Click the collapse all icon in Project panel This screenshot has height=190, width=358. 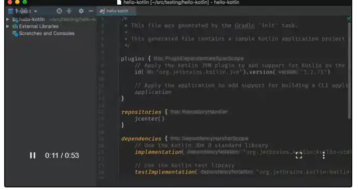point(69,11)
